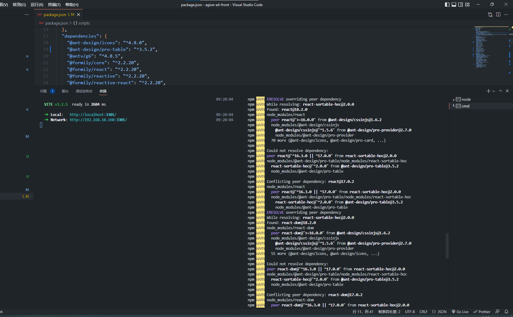513x317 pixels.
Task: Open the package.json breadcrumb dropdown
Action: [x=56, y=23]
